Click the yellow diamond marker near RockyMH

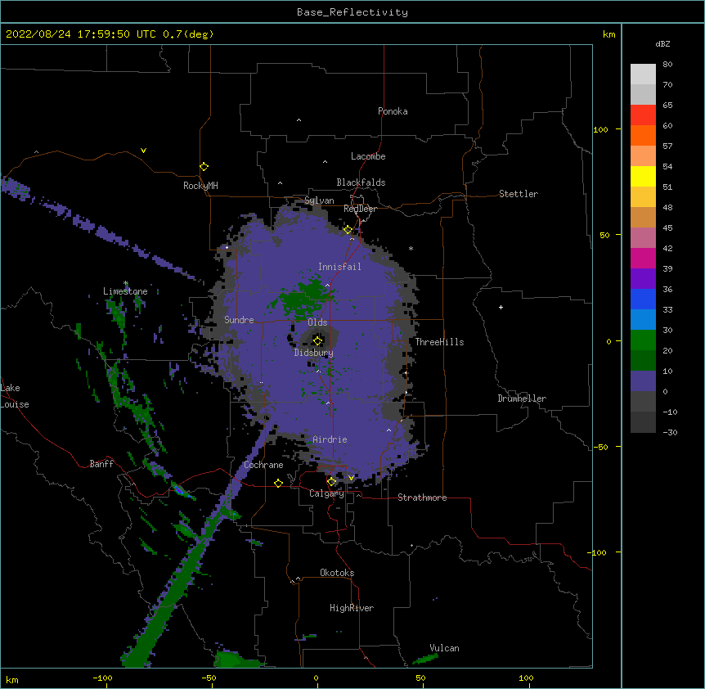pyautogui.click(x=204, y=167)
